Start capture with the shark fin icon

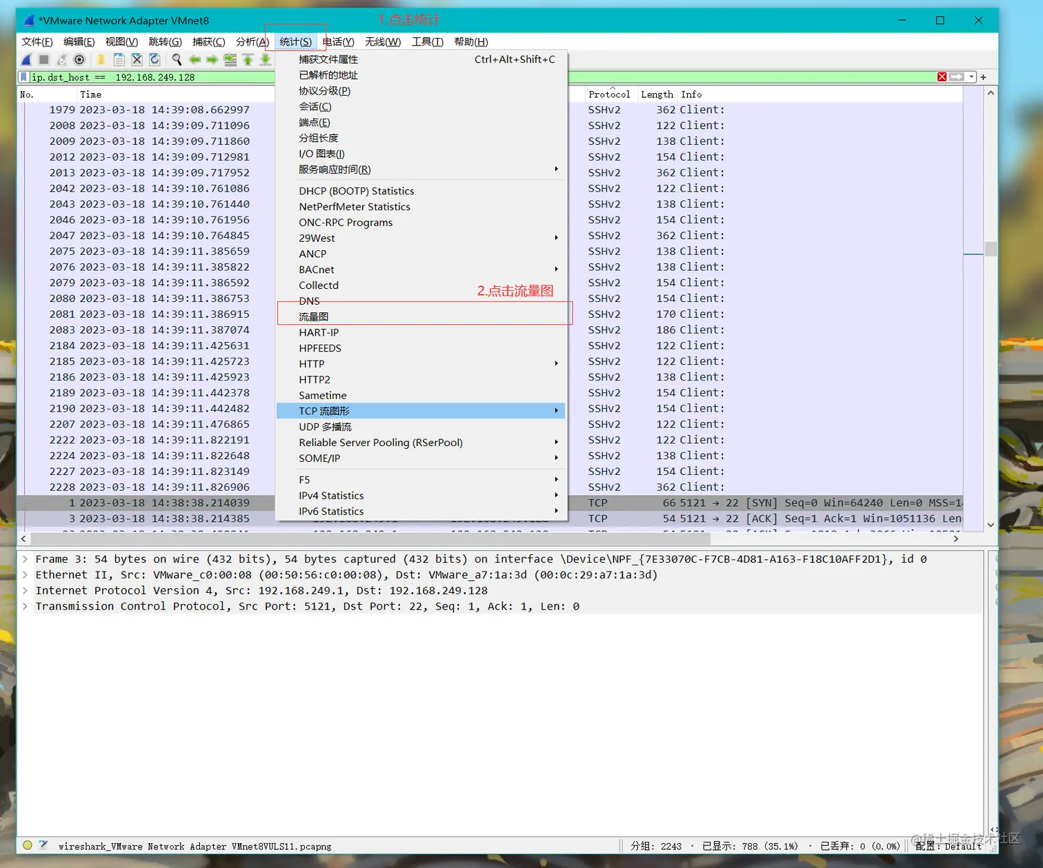pos(26,60)
